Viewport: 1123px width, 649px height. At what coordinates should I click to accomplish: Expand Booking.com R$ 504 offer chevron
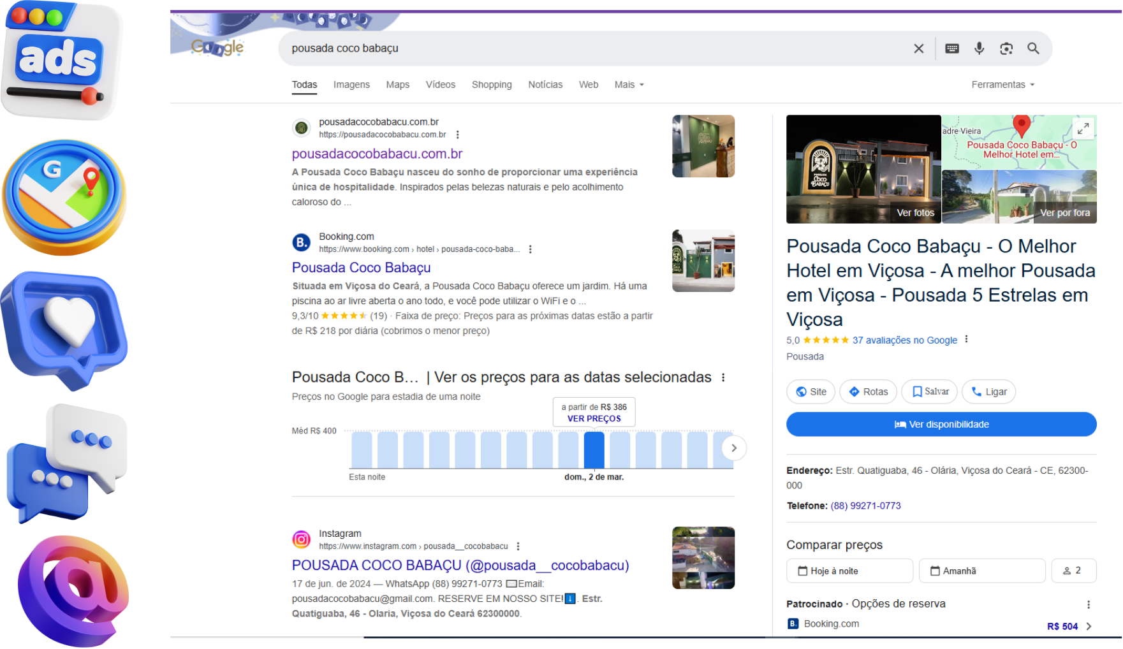point(1089,626)
